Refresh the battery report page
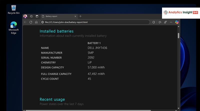This screenshot has width=200, height=111. click(x=31, y=22)
